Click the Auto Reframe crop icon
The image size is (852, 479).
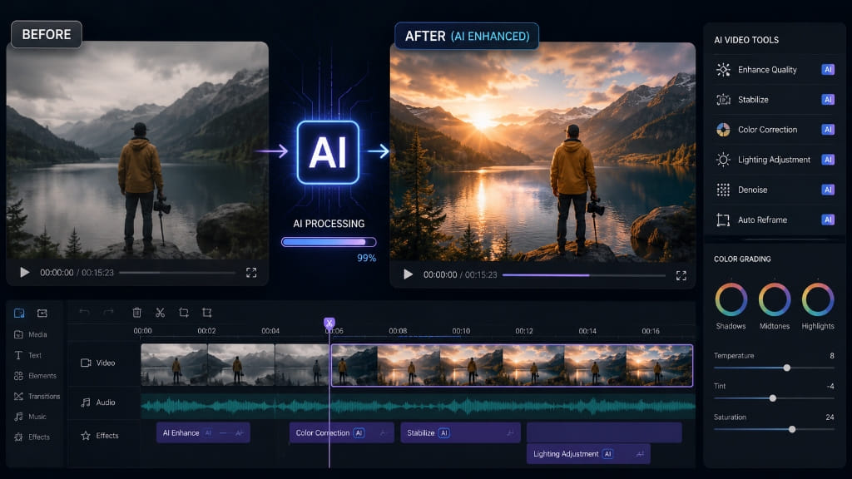click(723, 220)
